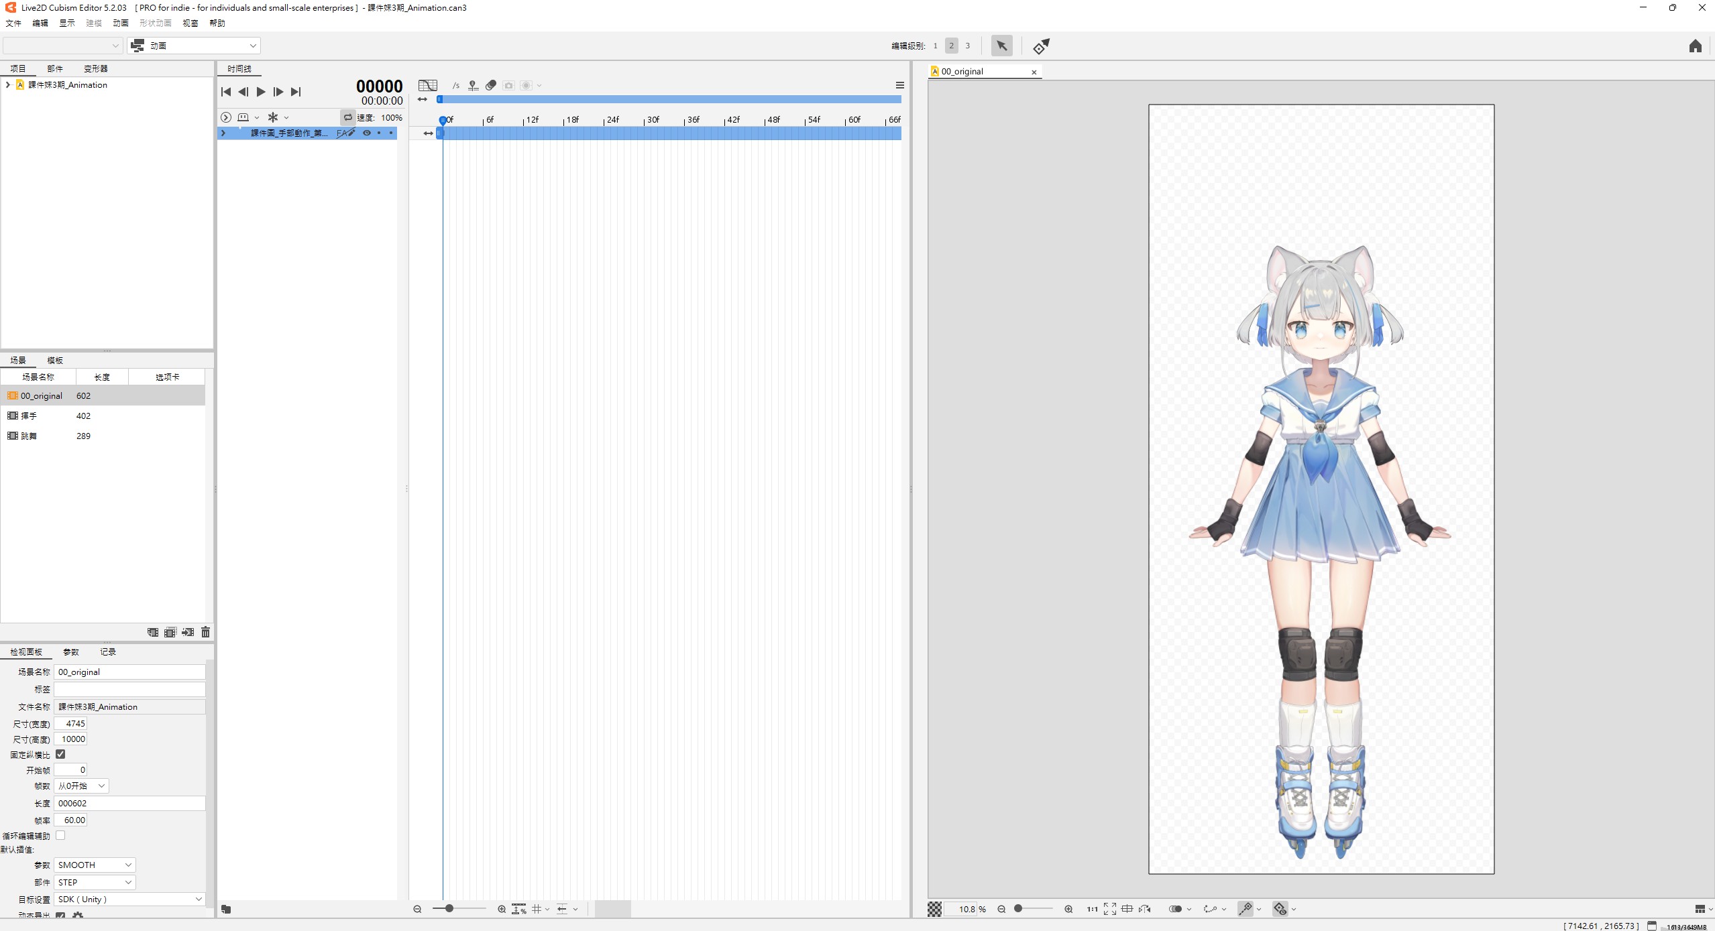Toggle the loop playback button
Viewport: 1715px width, 931px height.
(x=348, y=117)
